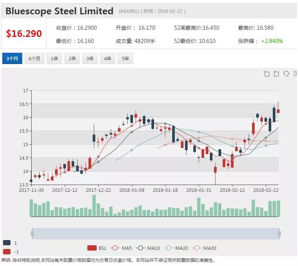This screenshot has height=266, width=298.
Task: Toggle the MA10 line in legend
Action: coord(148,248)
